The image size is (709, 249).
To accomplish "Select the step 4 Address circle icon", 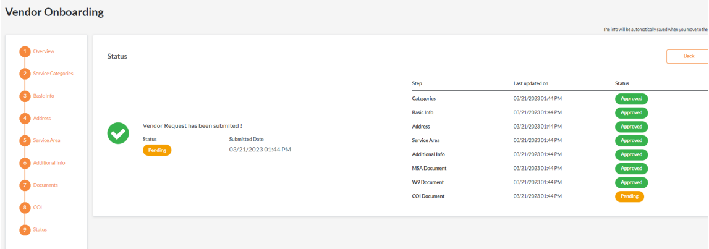I will (25, 119).
